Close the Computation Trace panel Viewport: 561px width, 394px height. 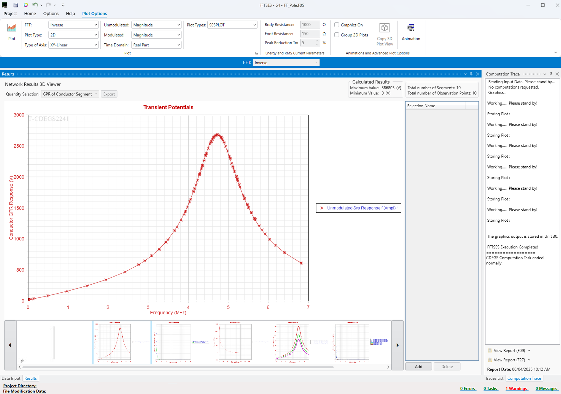[x=557, y=74]
